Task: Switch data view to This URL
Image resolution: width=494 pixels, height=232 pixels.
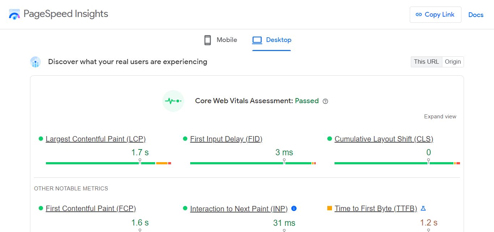Action: coord(426,62)
